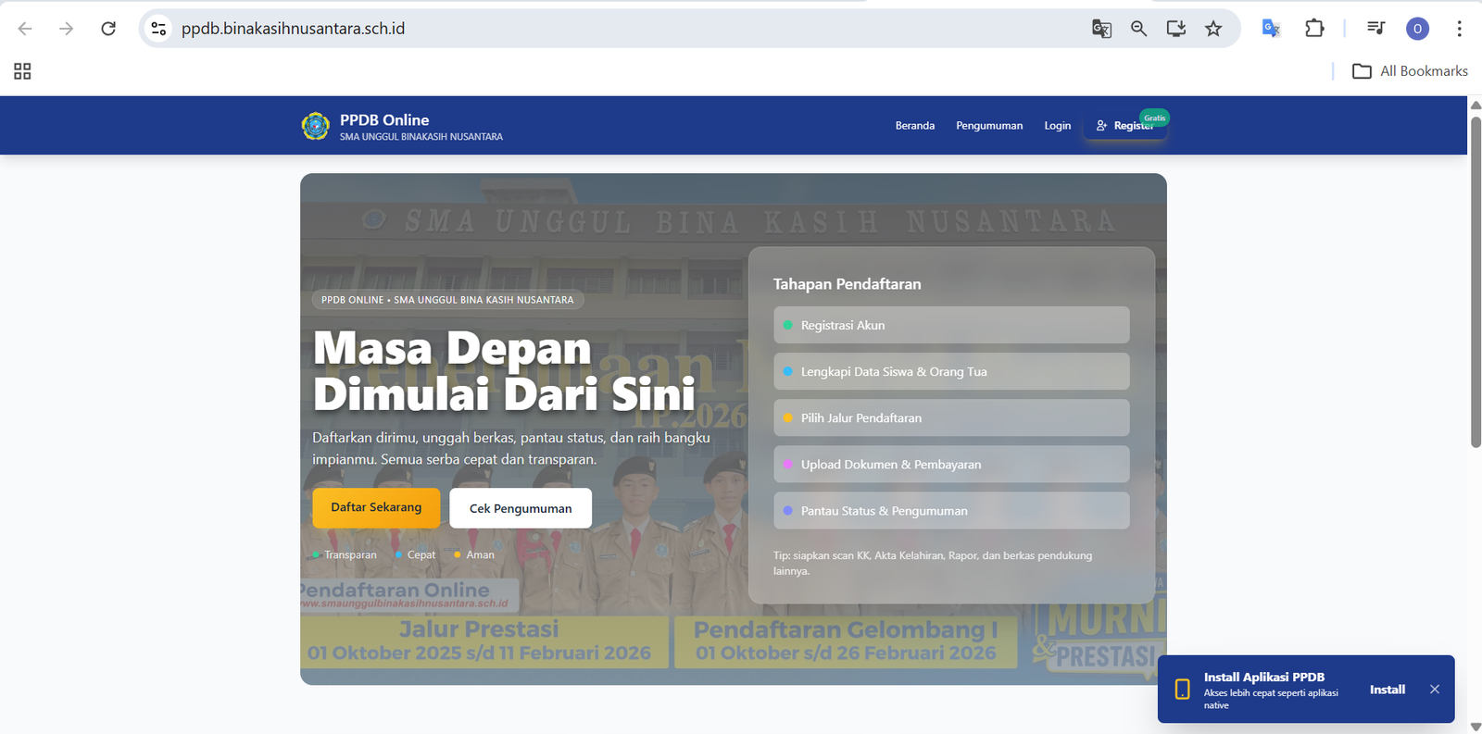1482x734 pixels.
Task: Open the translate page icon in address bar
Action: [x=1101, y=29]
